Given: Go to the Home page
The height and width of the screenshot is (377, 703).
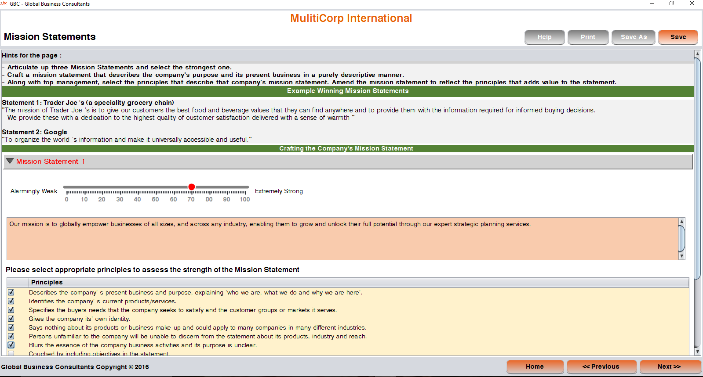Looking at the screenshot, I should (535, 366).
